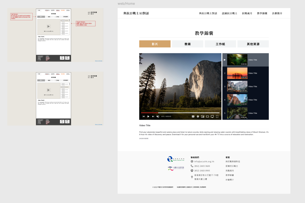Click the location pin icon in footer
Screen dimensions: 305x203
tap(192, 177)
